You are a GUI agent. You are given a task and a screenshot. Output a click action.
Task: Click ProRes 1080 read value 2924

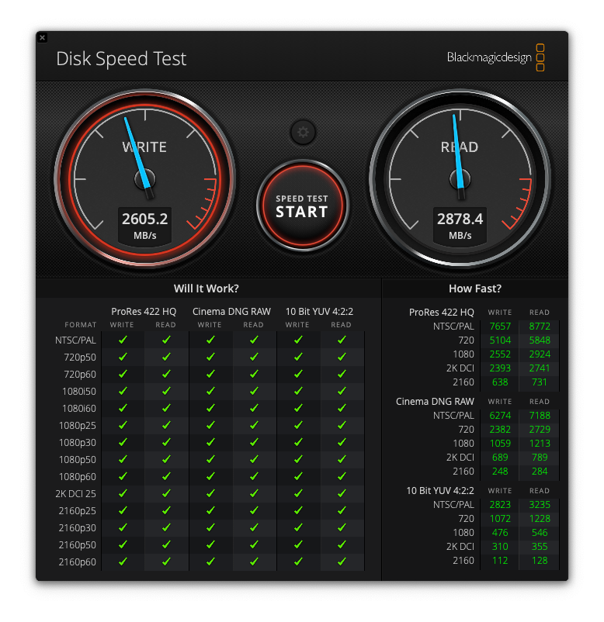coord(540,354)
